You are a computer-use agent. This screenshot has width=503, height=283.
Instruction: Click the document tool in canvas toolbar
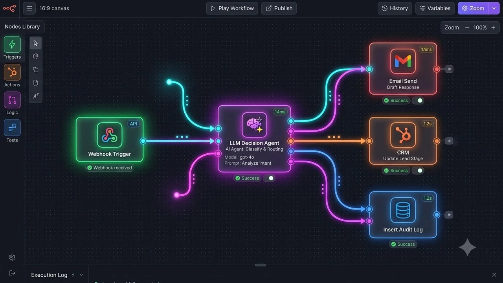coord(36,83)
